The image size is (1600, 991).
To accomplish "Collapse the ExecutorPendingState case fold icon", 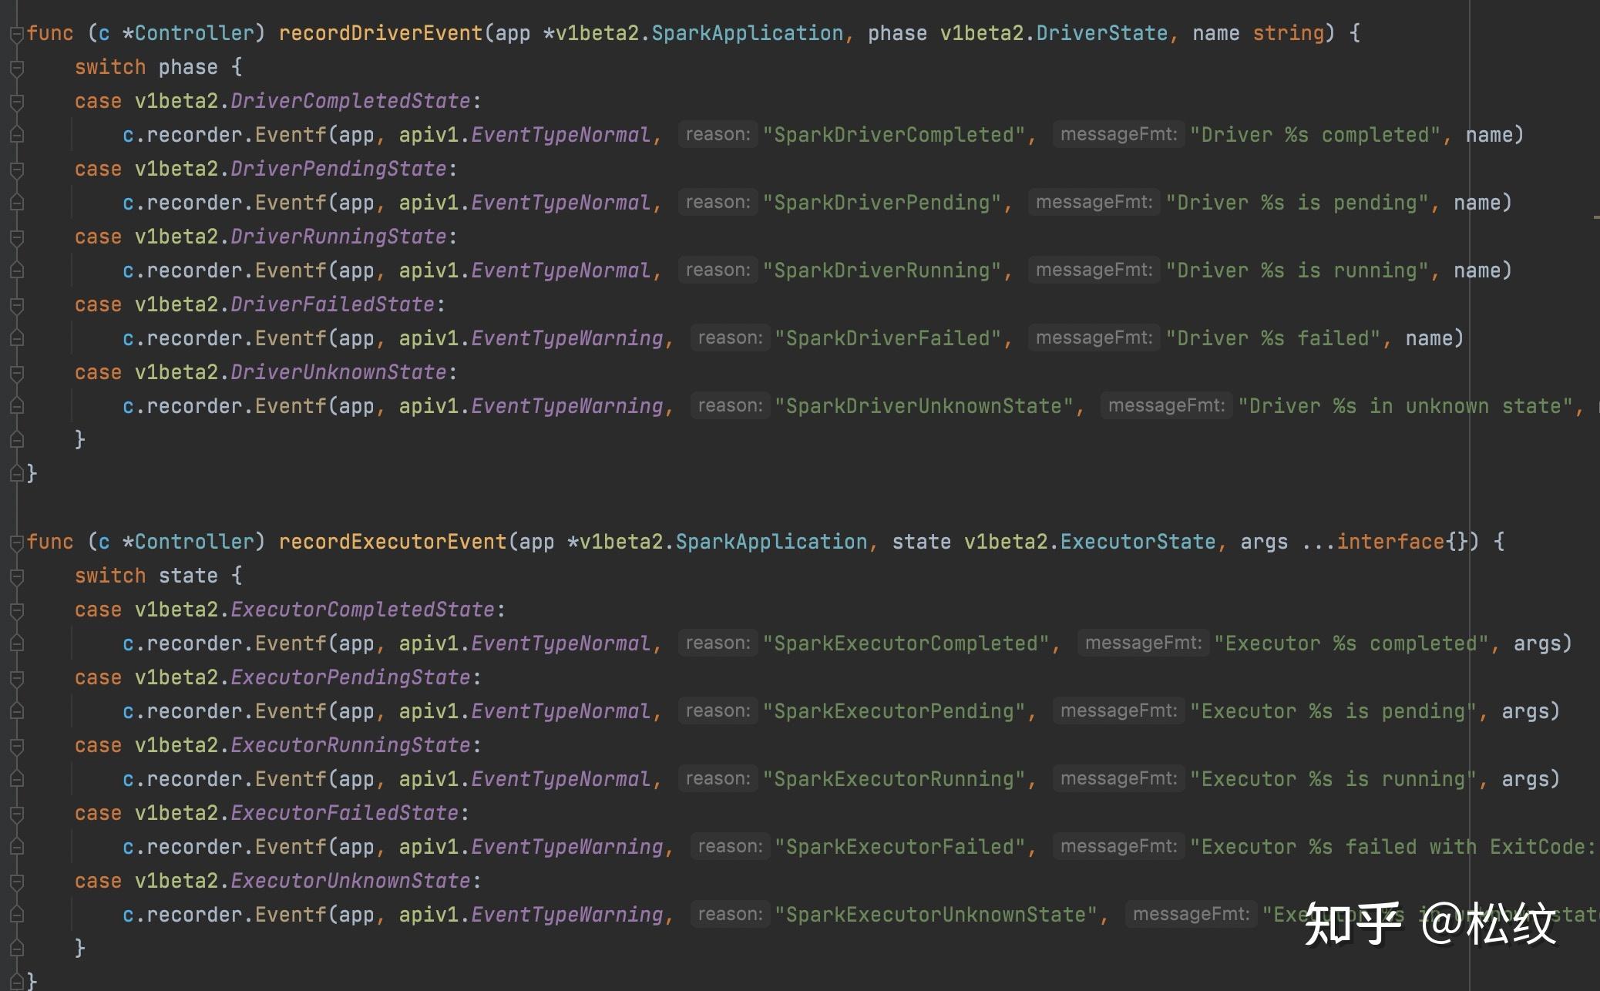I will (16, 678).
